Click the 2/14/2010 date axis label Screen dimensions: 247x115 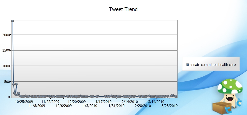130,102
